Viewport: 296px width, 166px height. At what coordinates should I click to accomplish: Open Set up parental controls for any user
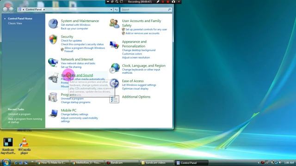pyautogui.click(x=146, y=30)
